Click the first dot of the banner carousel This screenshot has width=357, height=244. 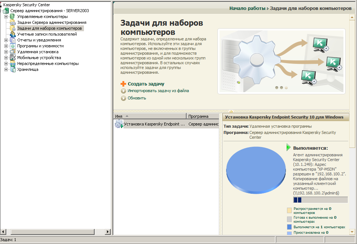277,87
